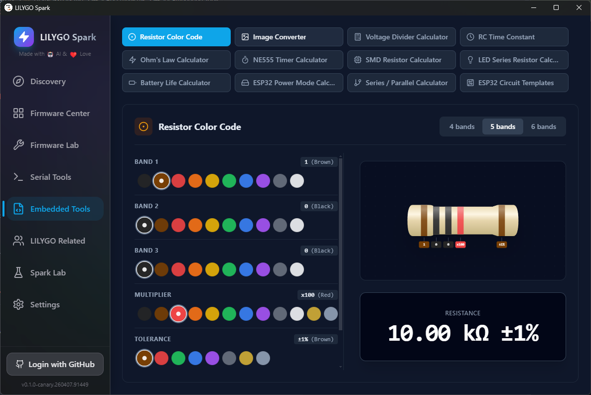Pick the red swatch for Band 1
591x395 pixels.
pos(178,181)
